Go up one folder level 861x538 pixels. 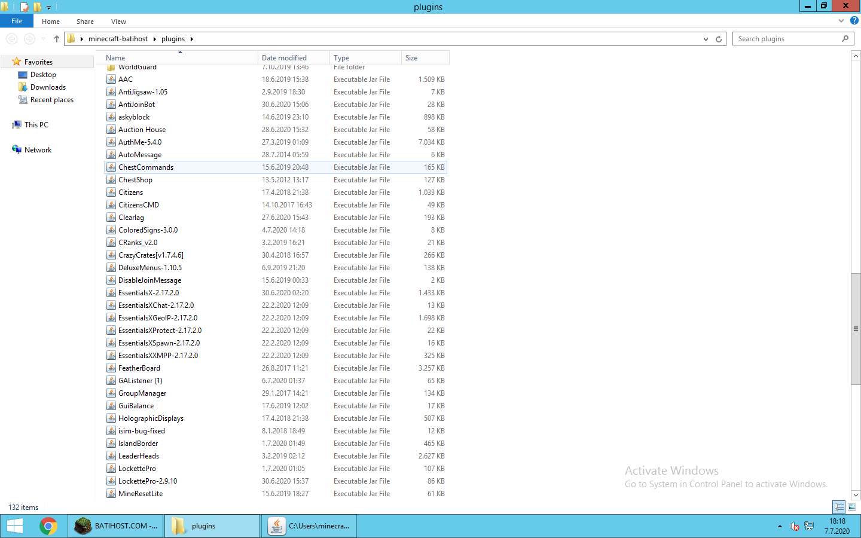(57, 39)
